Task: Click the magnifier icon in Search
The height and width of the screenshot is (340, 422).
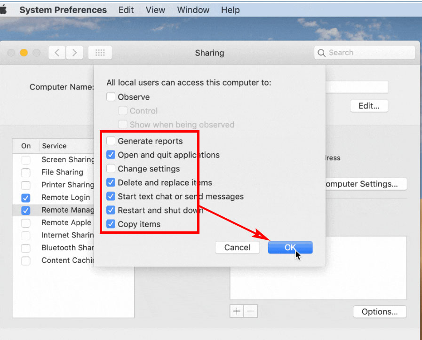Action: 321,53
